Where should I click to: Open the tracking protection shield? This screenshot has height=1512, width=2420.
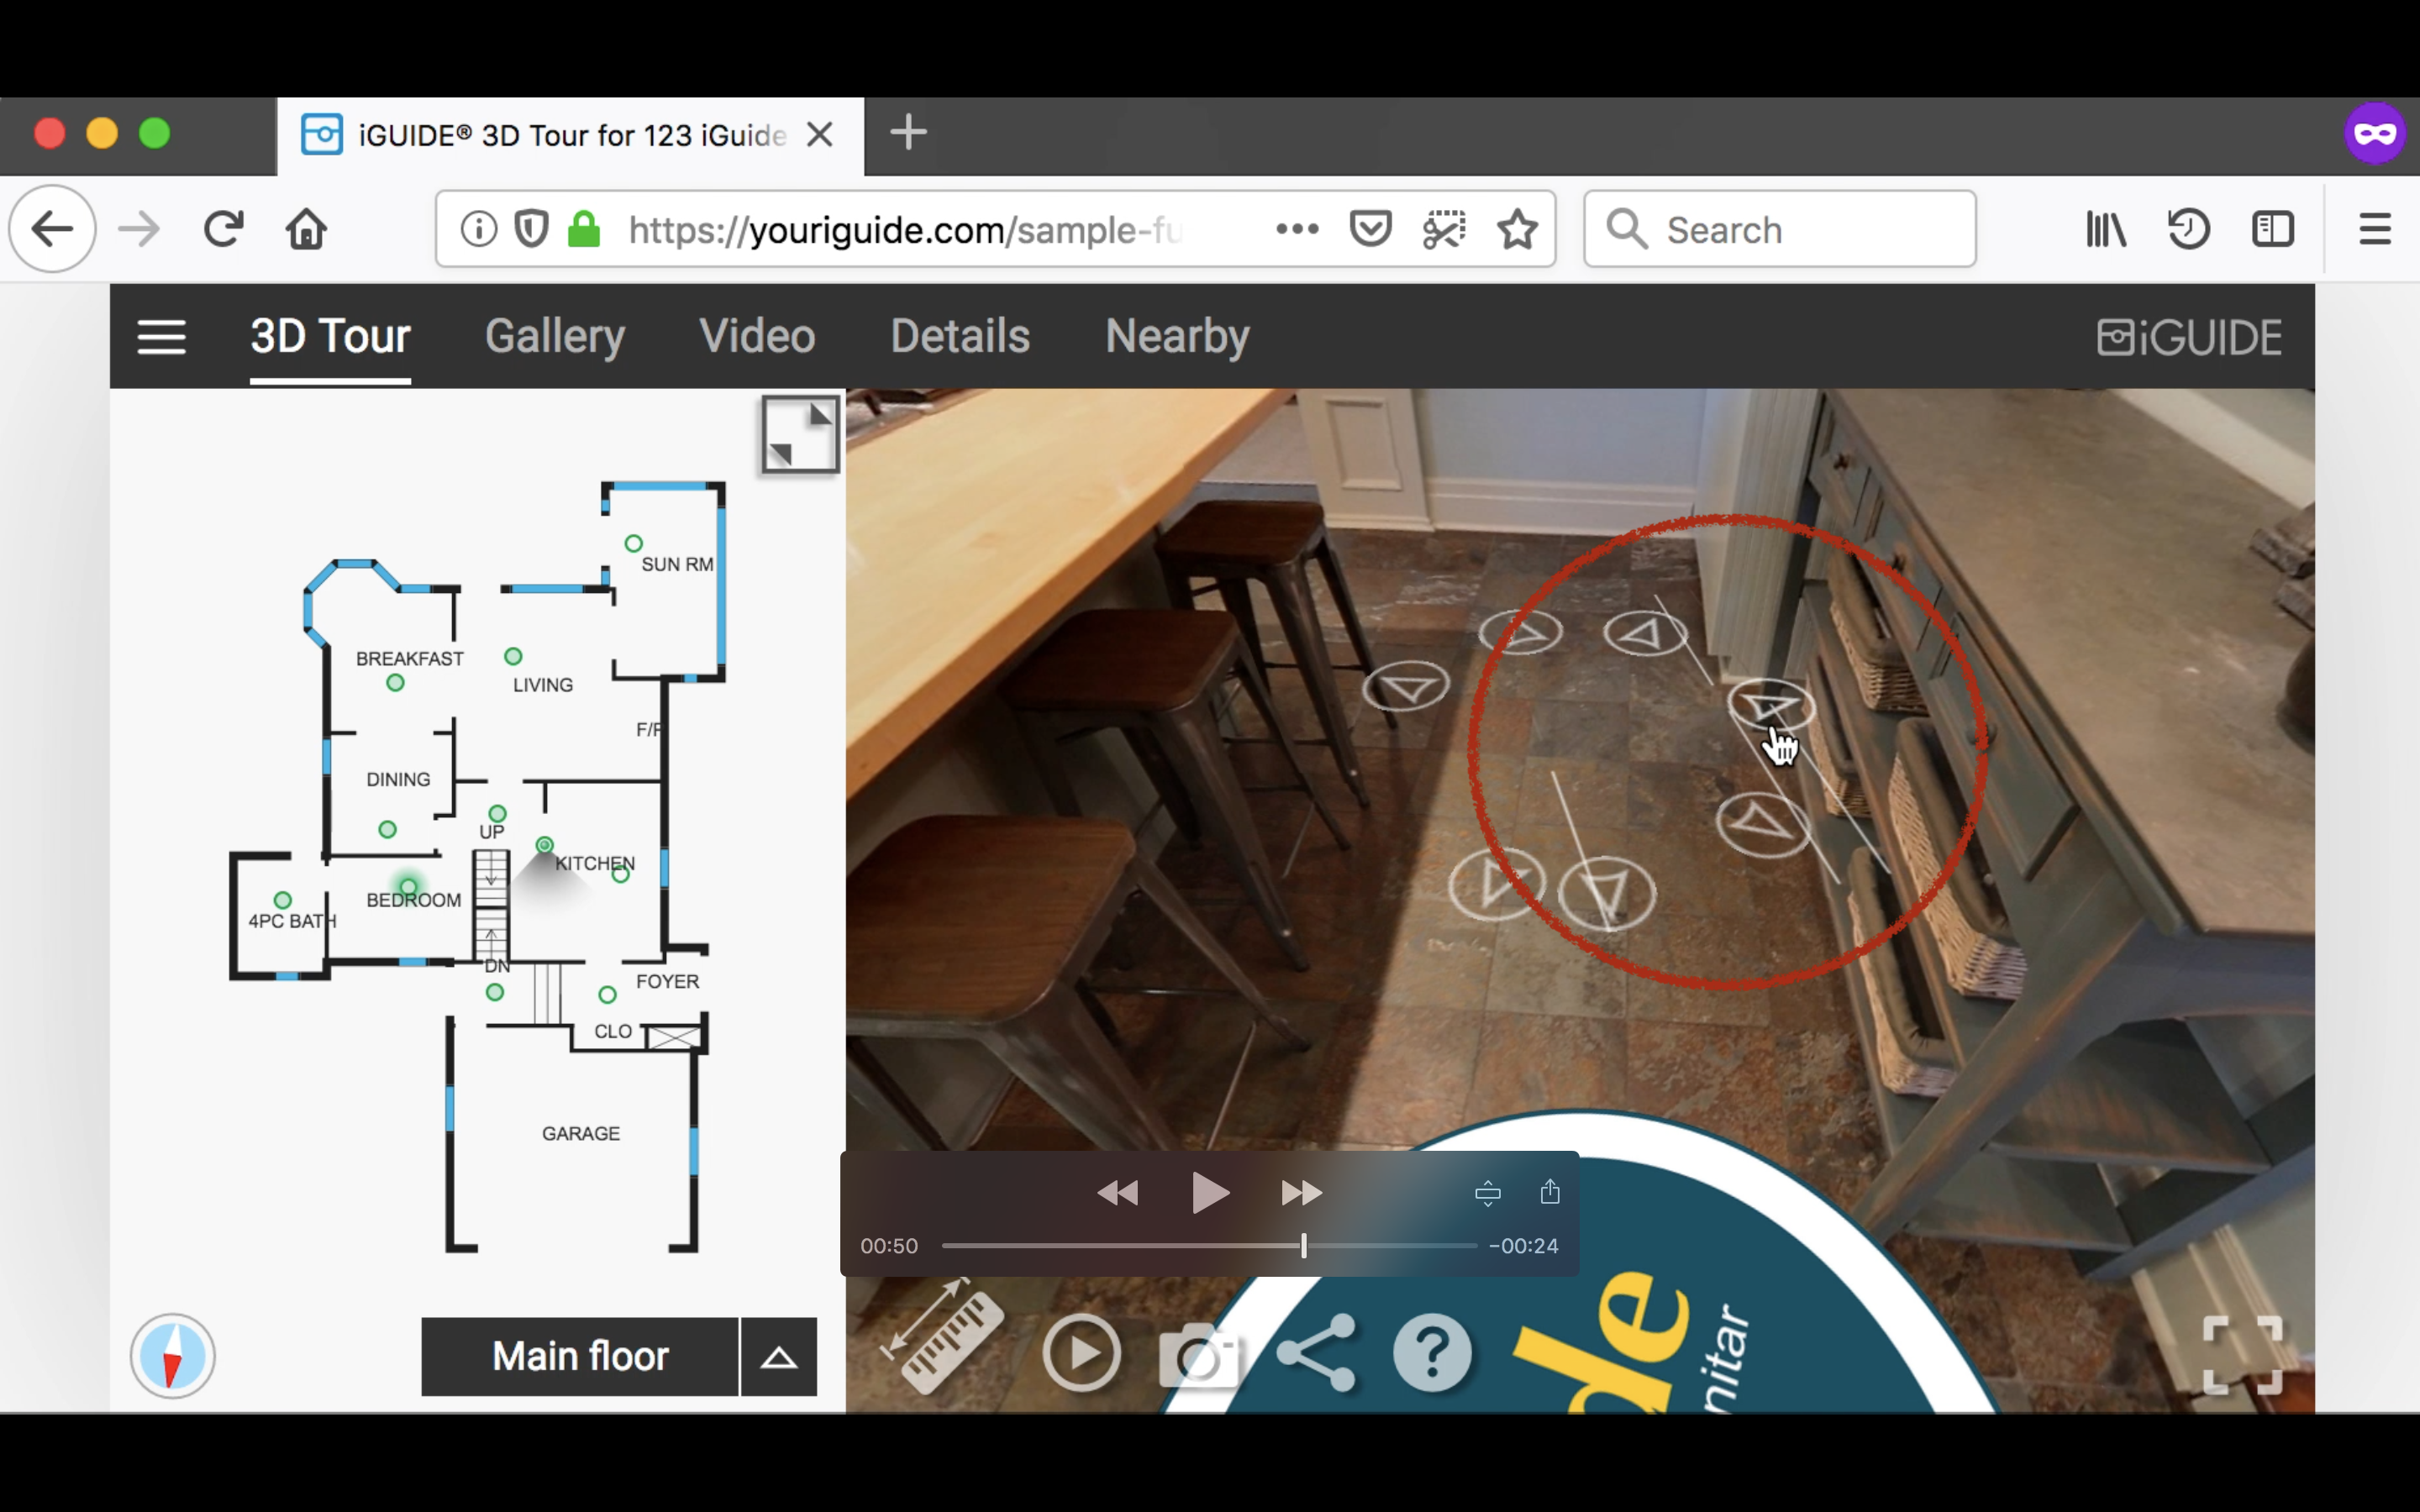531,230
